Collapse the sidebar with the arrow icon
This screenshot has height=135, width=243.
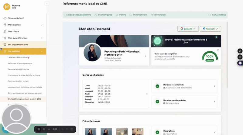coord(46,3)
